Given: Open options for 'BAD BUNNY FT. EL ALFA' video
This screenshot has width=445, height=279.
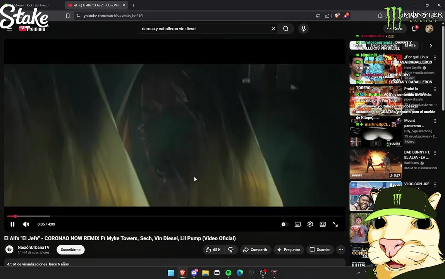Looking at the screenshot, I should (x=435, y=153).
